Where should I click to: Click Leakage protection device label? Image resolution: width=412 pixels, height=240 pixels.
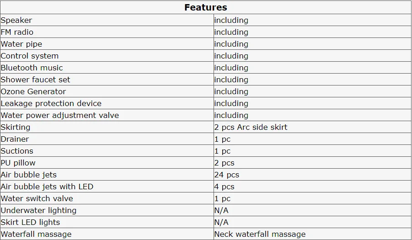coord(51,103)
